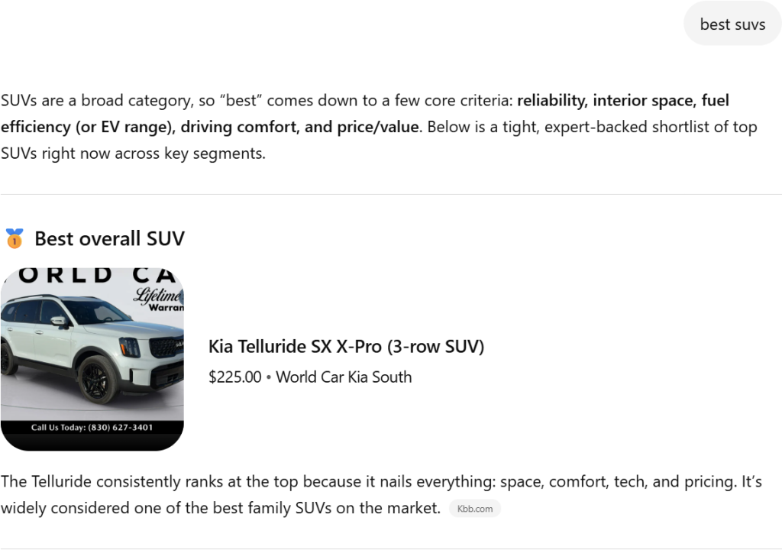Screen dimensions: 782x550
Task: Click the Telluride description paragraph below the card
Action: point(382,482)
